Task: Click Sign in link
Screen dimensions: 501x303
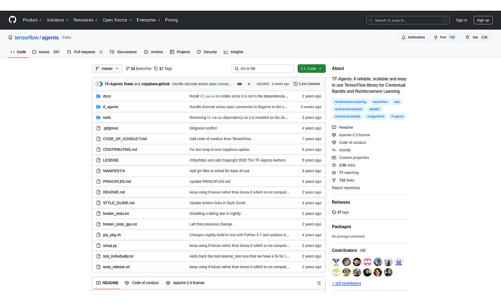Action: [x=461, y=20]
